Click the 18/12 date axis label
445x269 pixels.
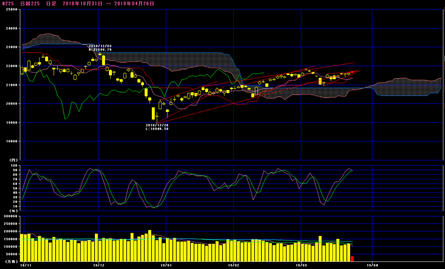pos(99,265)
